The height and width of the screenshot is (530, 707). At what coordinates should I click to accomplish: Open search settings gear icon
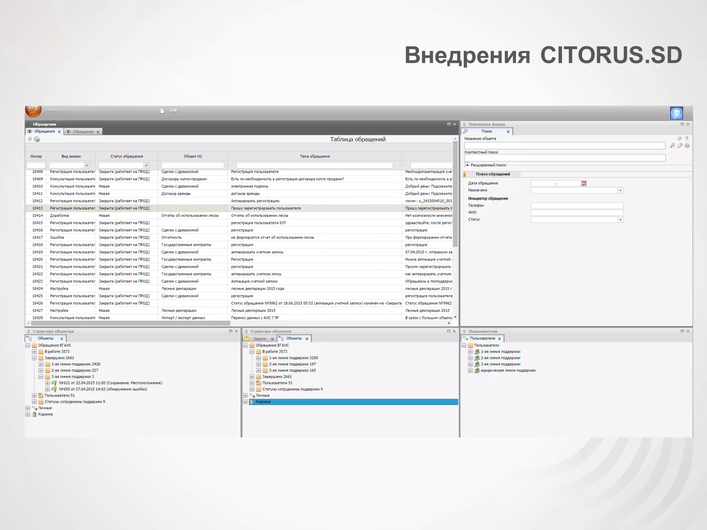pyautogui.click(x=687, y=146)
